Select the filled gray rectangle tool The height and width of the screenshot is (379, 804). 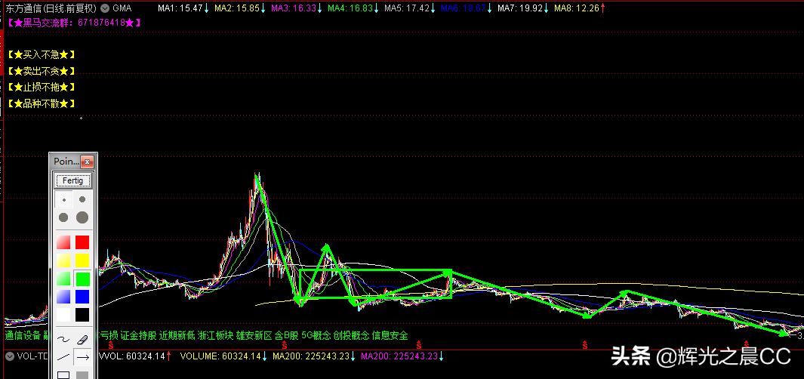(82, 374)
